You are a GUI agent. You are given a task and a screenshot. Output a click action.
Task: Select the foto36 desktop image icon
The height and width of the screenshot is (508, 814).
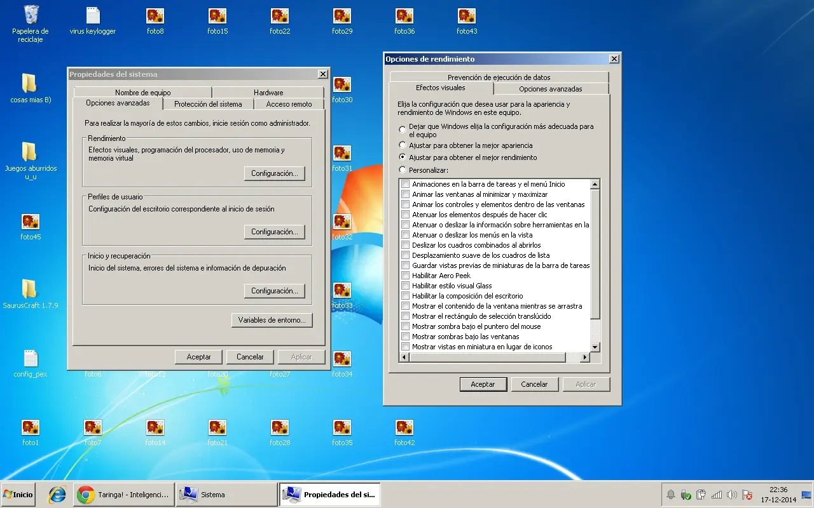[x=404, y=16]
